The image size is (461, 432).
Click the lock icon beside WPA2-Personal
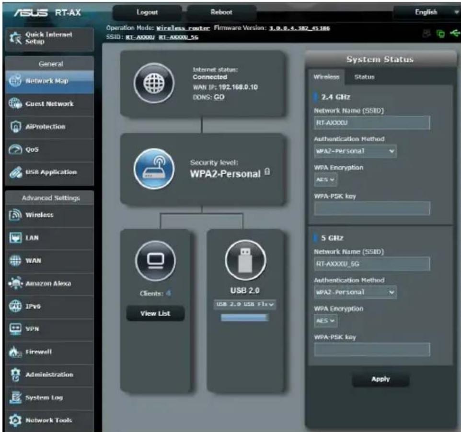(x=267, y=172)
